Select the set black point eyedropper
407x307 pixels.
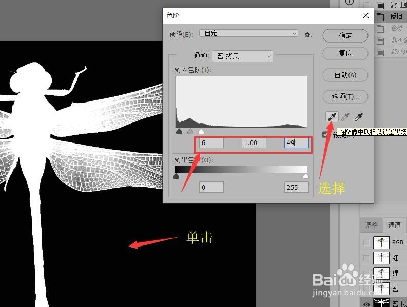pos(332,117)
